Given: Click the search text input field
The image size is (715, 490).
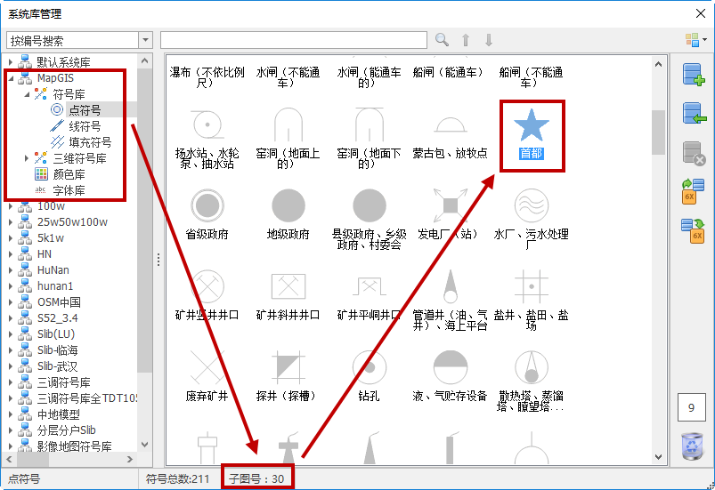Looking at the screenshot, I should pyautogui.click(x=294, y=40).
